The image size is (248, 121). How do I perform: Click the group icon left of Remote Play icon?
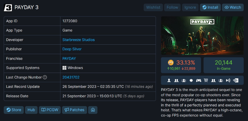[221, 81]
